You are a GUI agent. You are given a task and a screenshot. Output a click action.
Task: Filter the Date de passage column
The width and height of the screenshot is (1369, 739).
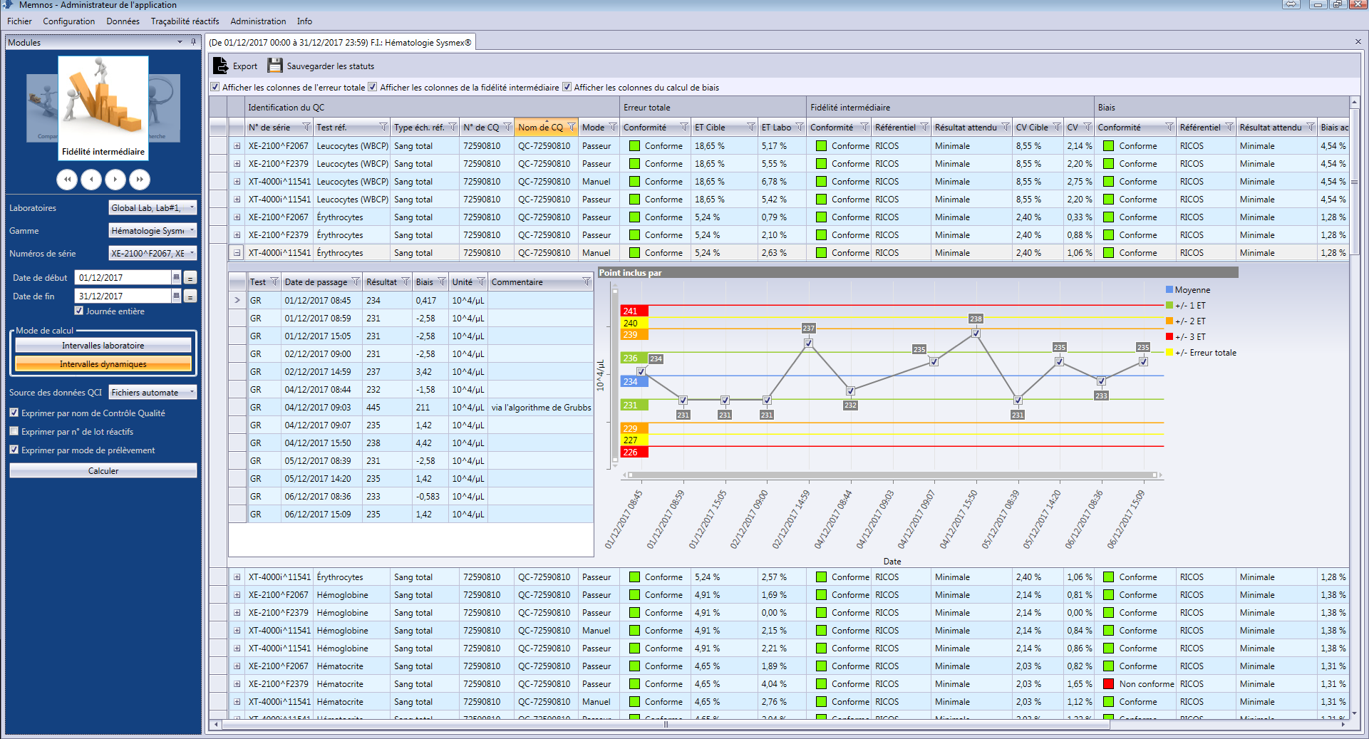[356, 281]
